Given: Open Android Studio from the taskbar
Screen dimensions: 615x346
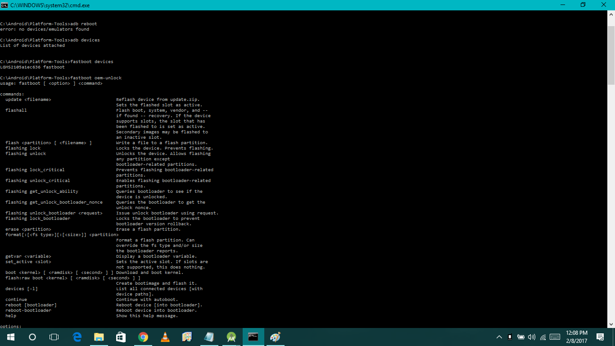Looking at the screenshot, I should point(231,337).
